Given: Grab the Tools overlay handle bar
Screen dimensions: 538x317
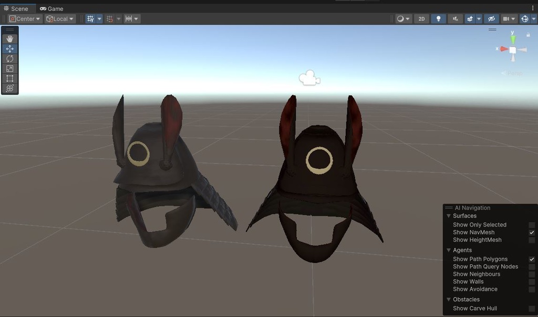Looking at the screenshot, I should (9, 30).
